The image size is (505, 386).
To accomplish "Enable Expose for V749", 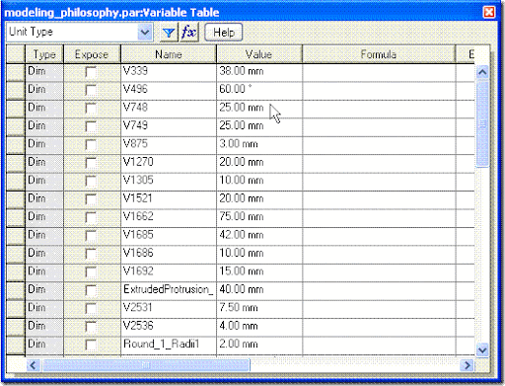I will (91, 126).
